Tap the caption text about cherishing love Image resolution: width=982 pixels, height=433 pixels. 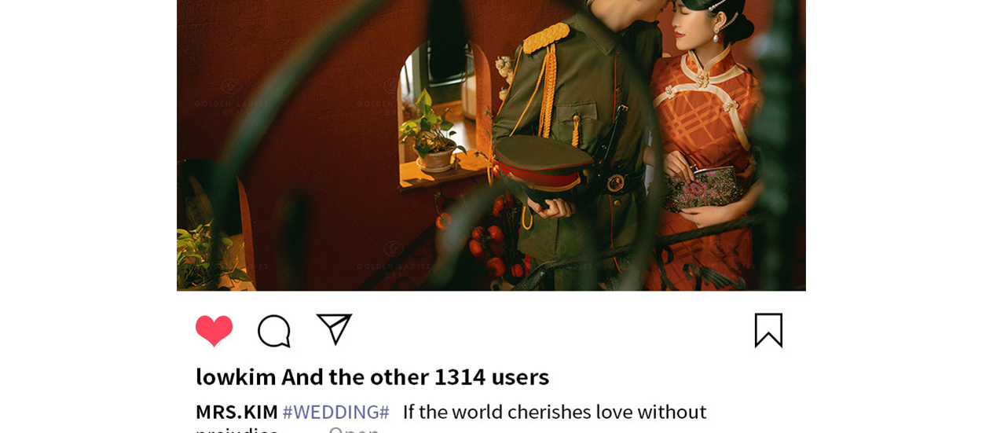(x=555, y=412)
